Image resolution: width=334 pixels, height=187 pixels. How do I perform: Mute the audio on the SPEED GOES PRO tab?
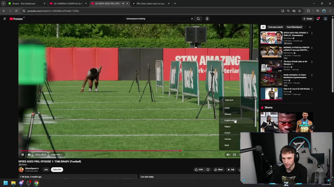123,4
